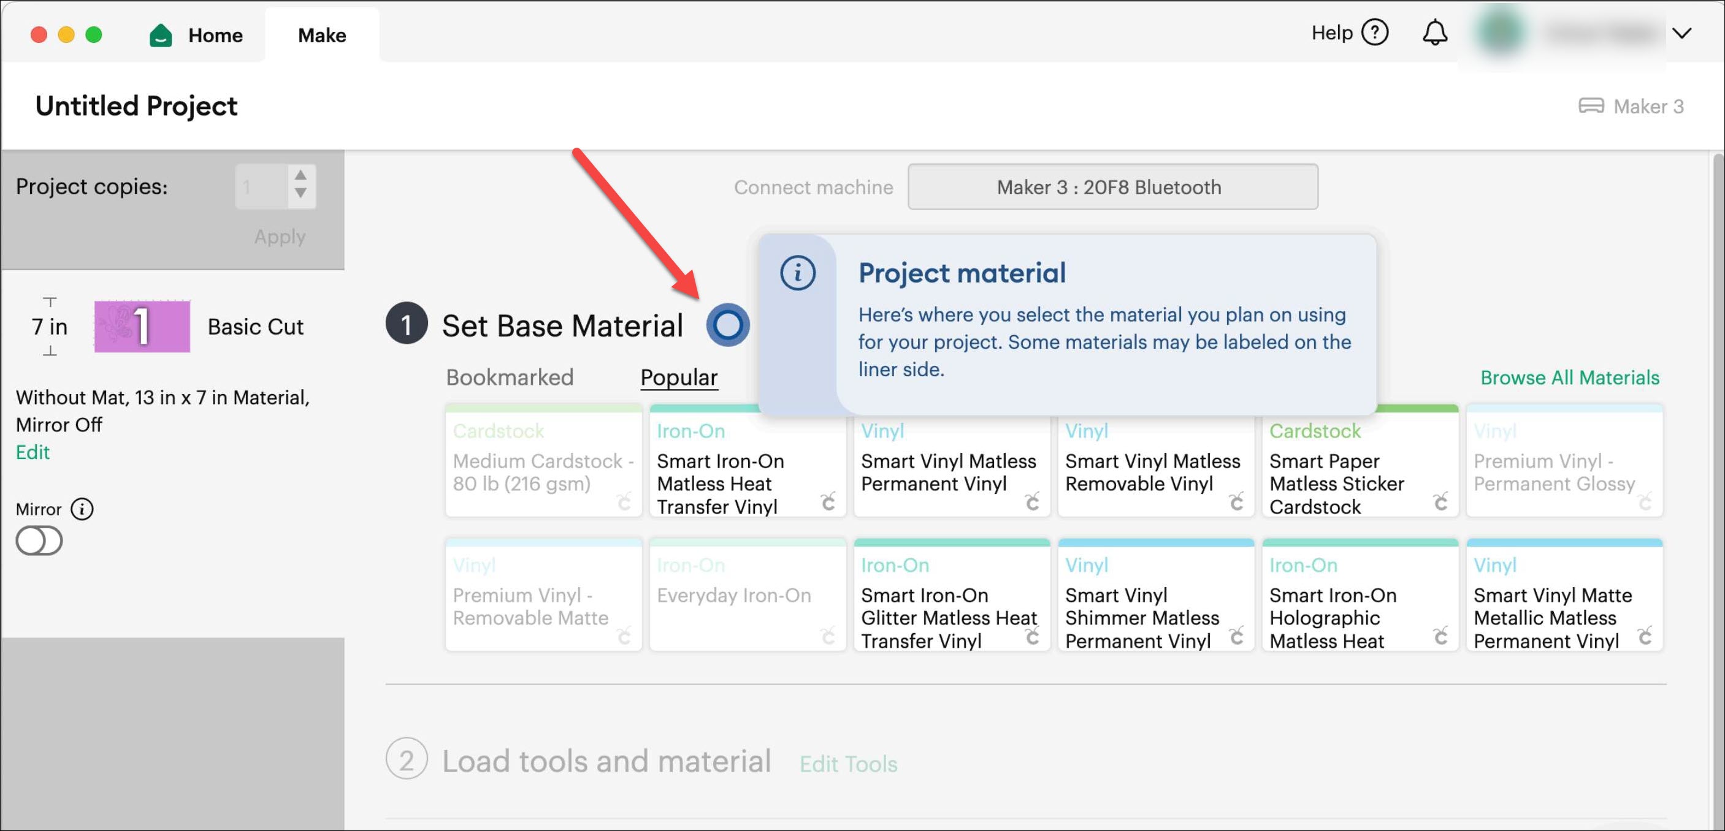Expand the account profile chevron menu
The height and width of the screenshot is (831, 1725).
[x=1682, y=32]
